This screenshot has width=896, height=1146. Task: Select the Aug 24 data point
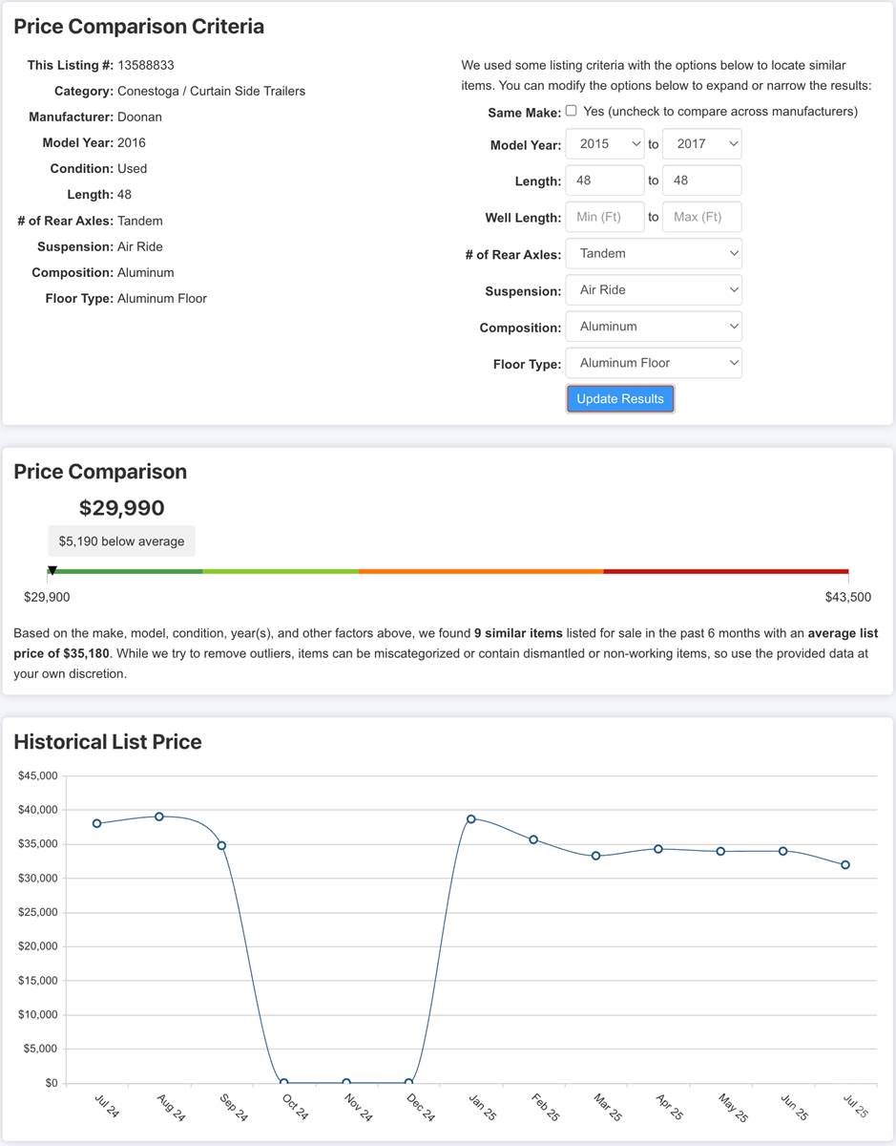(159, 817)
